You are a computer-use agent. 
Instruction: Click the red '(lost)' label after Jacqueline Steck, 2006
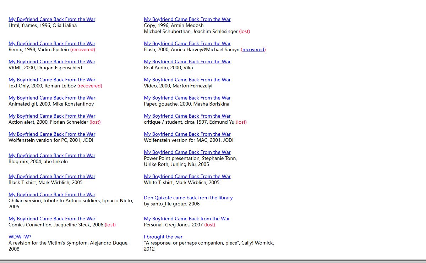click(x=110, y=225)
